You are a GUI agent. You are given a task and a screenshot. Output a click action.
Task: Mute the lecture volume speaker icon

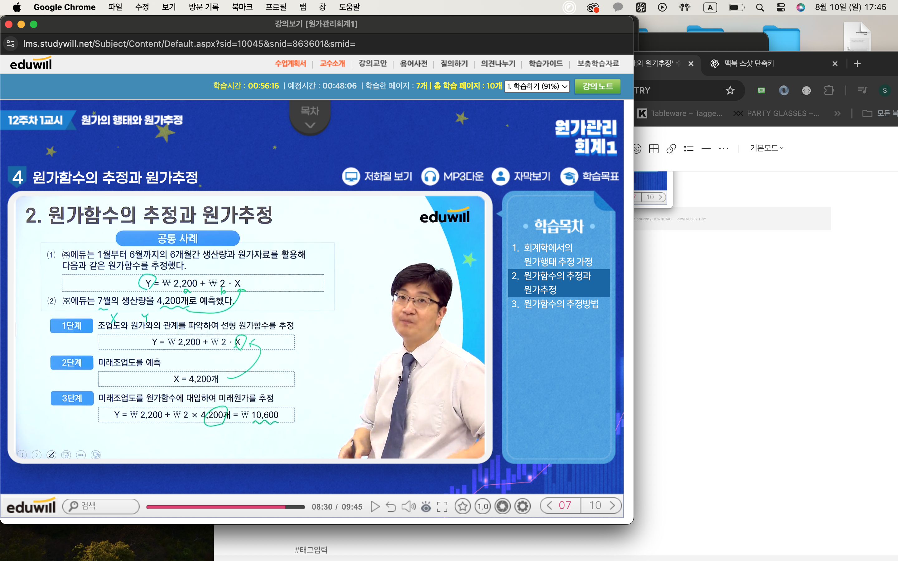point(408,506)
